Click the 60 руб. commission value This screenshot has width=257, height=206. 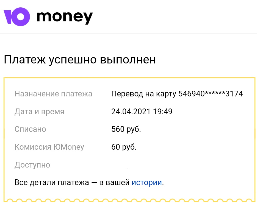coord(124,147)
